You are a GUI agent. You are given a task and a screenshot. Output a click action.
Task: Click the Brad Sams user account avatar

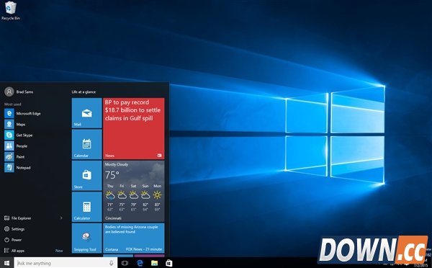click(9, 91)
